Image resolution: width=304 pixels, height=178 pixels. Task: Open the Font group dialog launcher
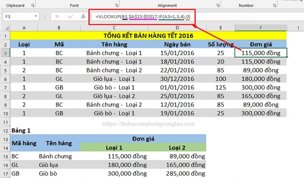116,5
